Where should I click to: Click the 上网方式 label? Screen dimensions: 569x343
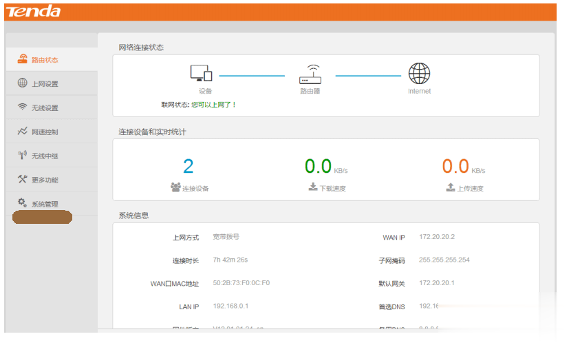[x=186, y=238]
